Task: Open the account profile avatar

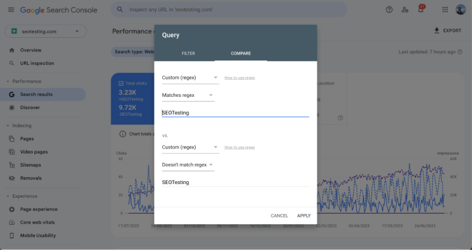Action: tap(461, 10)
